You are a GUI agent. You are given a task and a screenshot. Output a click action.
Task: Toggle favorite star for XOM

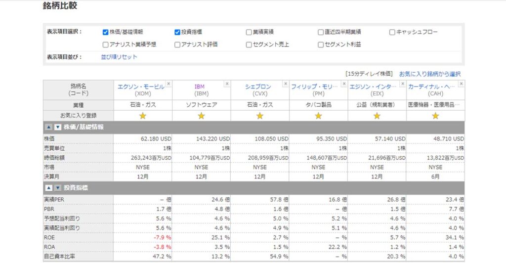pos(143,116)
